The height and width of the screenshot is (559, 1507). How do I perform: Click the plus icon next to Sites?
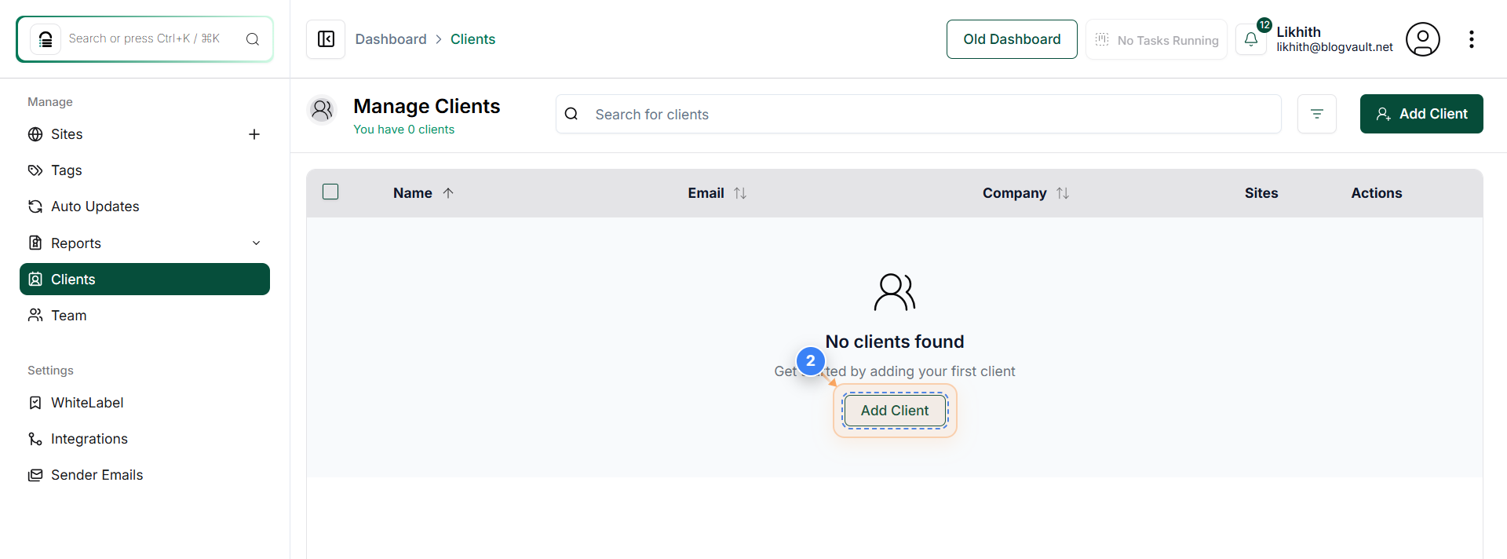254,134
